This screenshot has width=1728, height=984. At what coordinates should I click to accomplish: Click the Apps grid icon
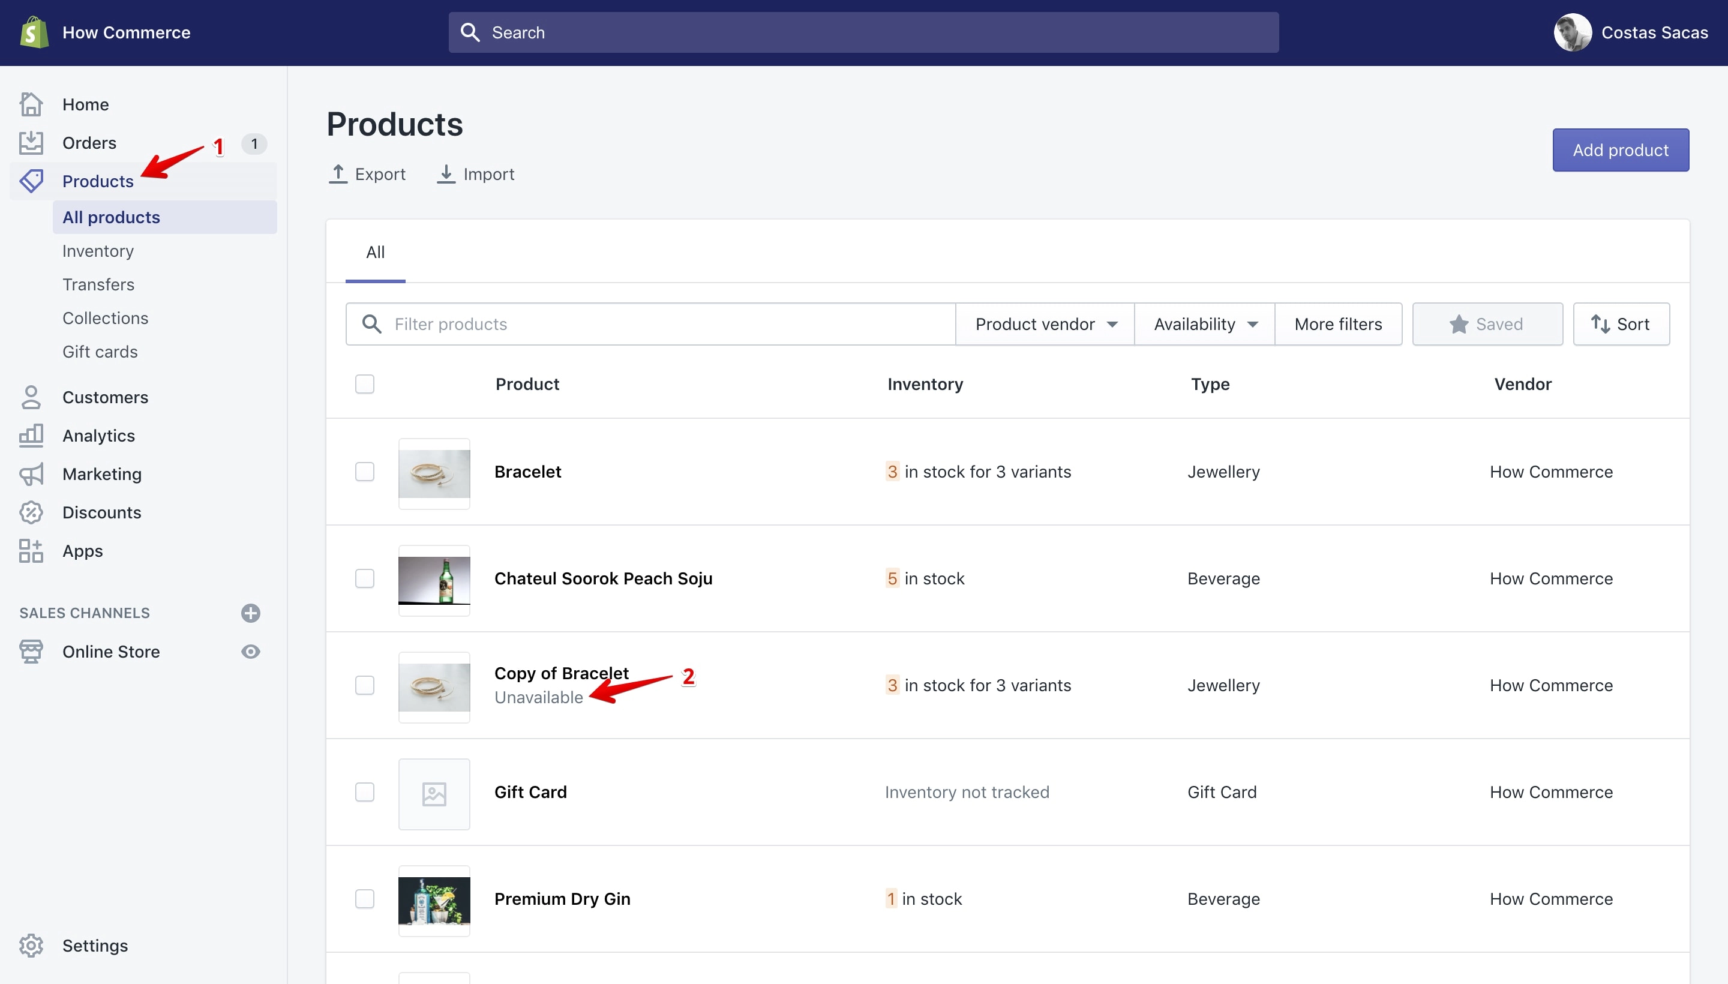pos(31,551)
